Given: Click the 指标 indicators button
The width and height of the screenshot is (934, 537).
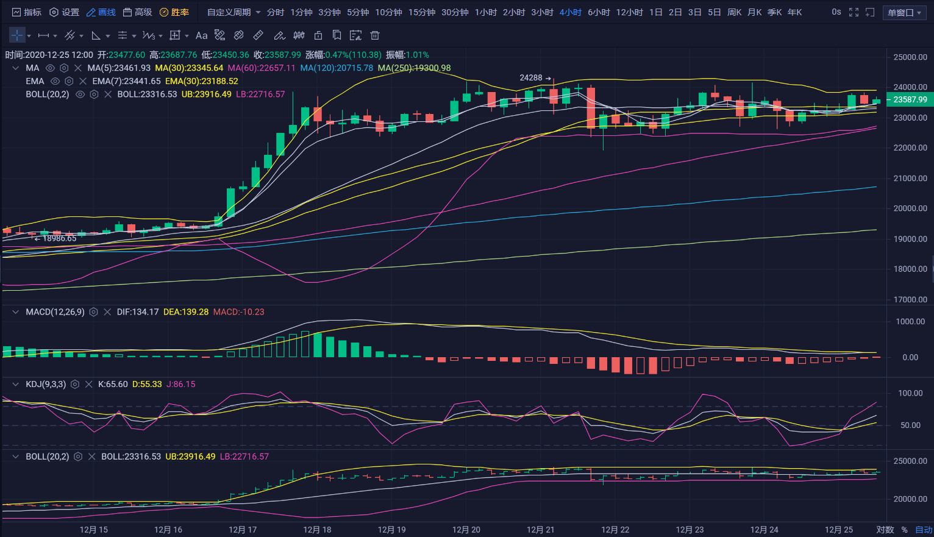Looking at the screenshot, I should (27, 12).
